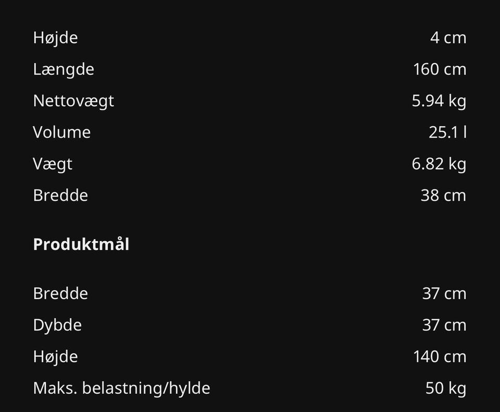Click the Volume label
Viewport: 500px width, 412px height.
[61, 132]
